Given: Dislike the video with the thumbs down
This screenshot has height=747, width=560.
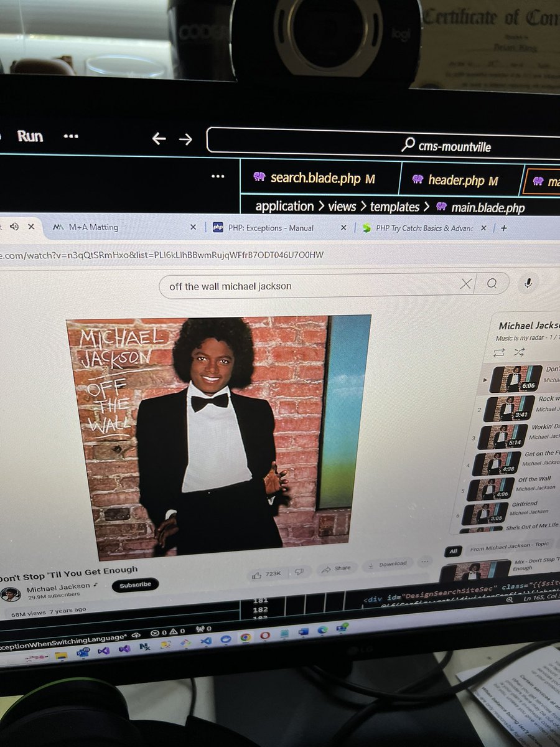Looking at the screenshot, I should coord(299,571).
